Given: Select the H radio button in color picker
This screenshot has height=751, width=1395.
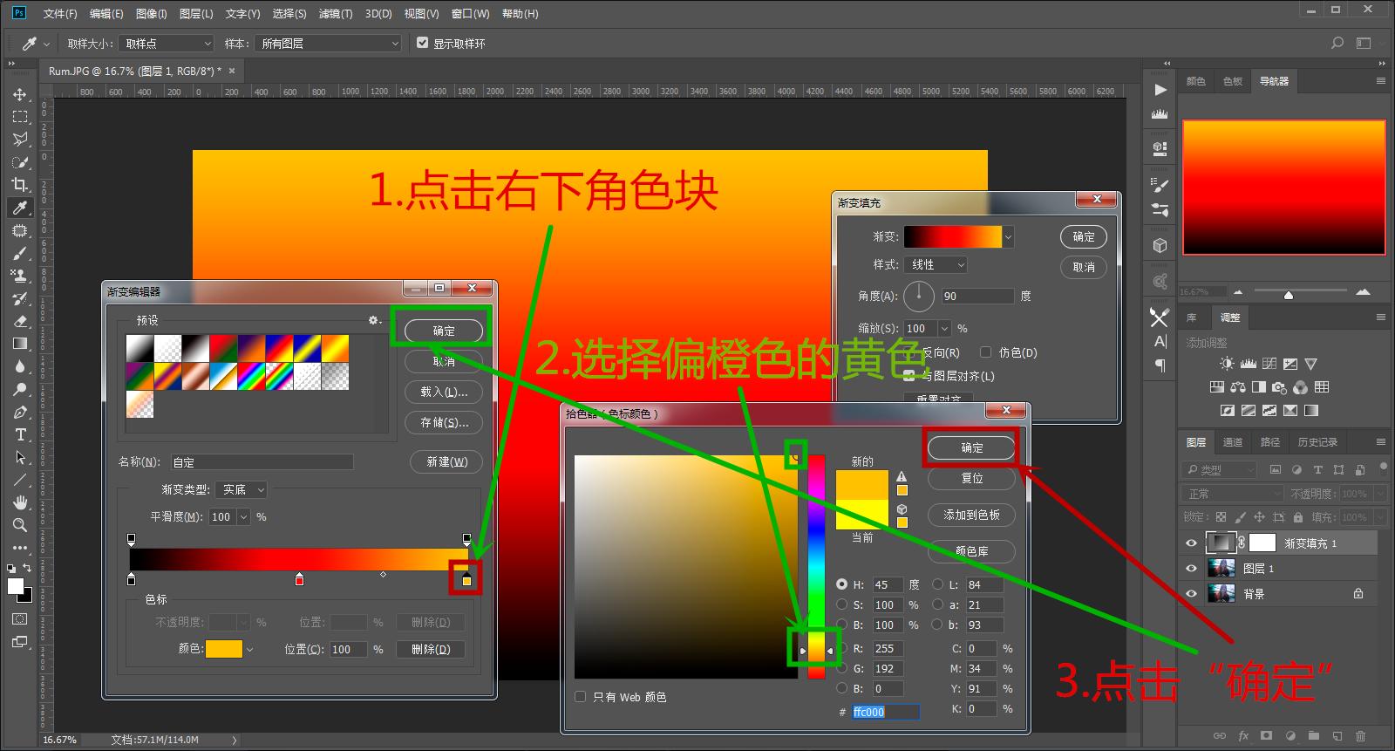Looking at the screenshot, I should click(x=842, y=584).
